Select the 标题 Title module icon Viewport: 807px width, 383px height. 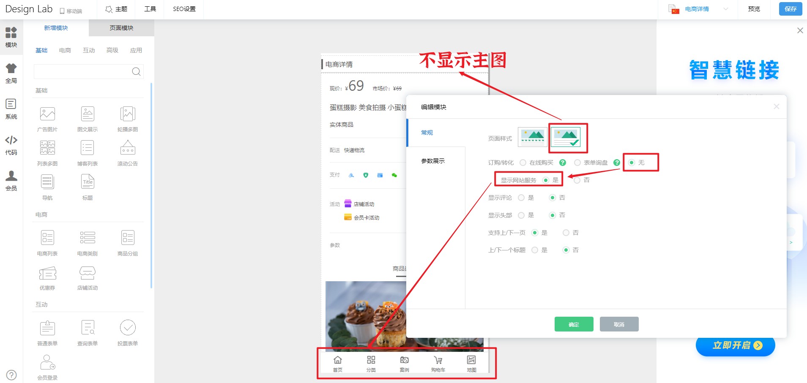click(88, 182)
